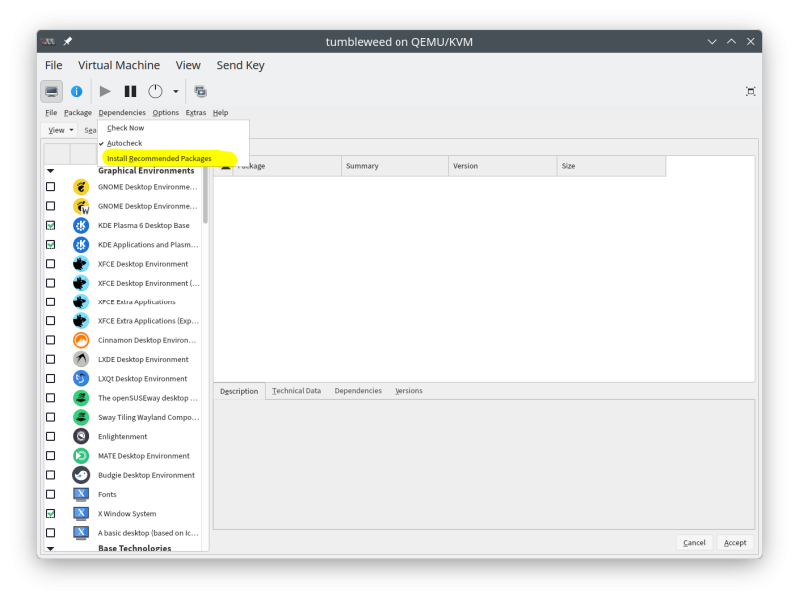
Task: Click KDE Applications and Plasma icon
Action: pyautogui.click(x=81, y=245)
